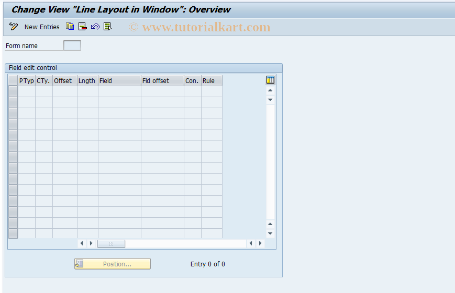Click the far-left arrow of the horizontal scrollbar
Image resolution: width=455 pixels, height=293 pixels.
point(82,243)
